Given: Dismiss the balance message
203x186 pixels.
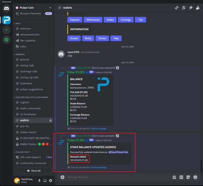Looking at the screenshot, I should point(99,129).
